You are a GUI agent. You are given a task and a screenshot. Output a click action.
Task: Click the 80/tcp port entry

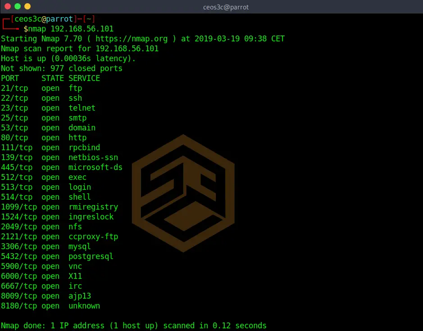14,138
